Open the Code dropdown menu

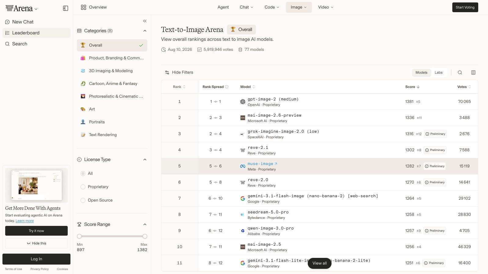point(272,7)
